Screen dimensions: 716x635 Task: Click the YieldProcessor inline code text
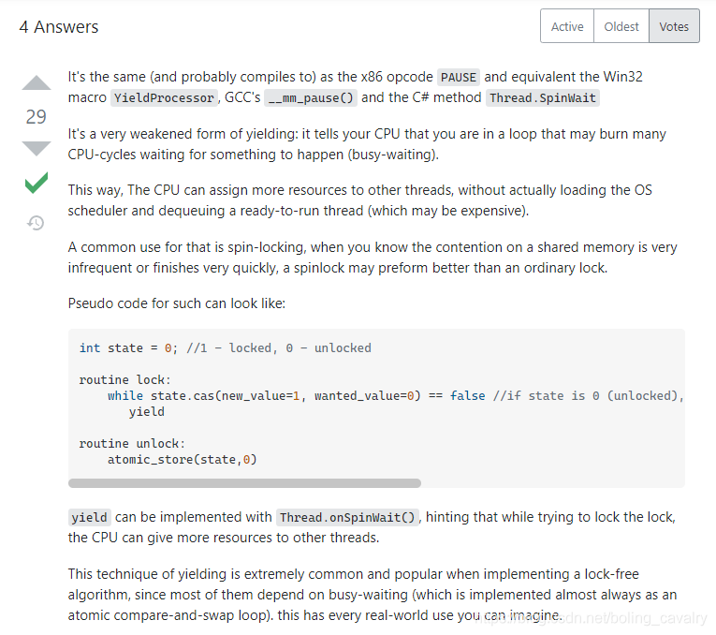coord(165,97)
